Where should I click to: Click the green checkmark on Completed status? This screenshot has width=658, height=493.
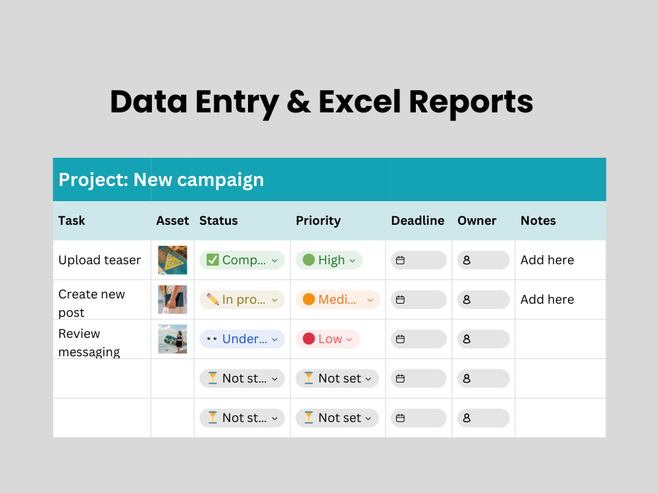click(x=213, y=260)
